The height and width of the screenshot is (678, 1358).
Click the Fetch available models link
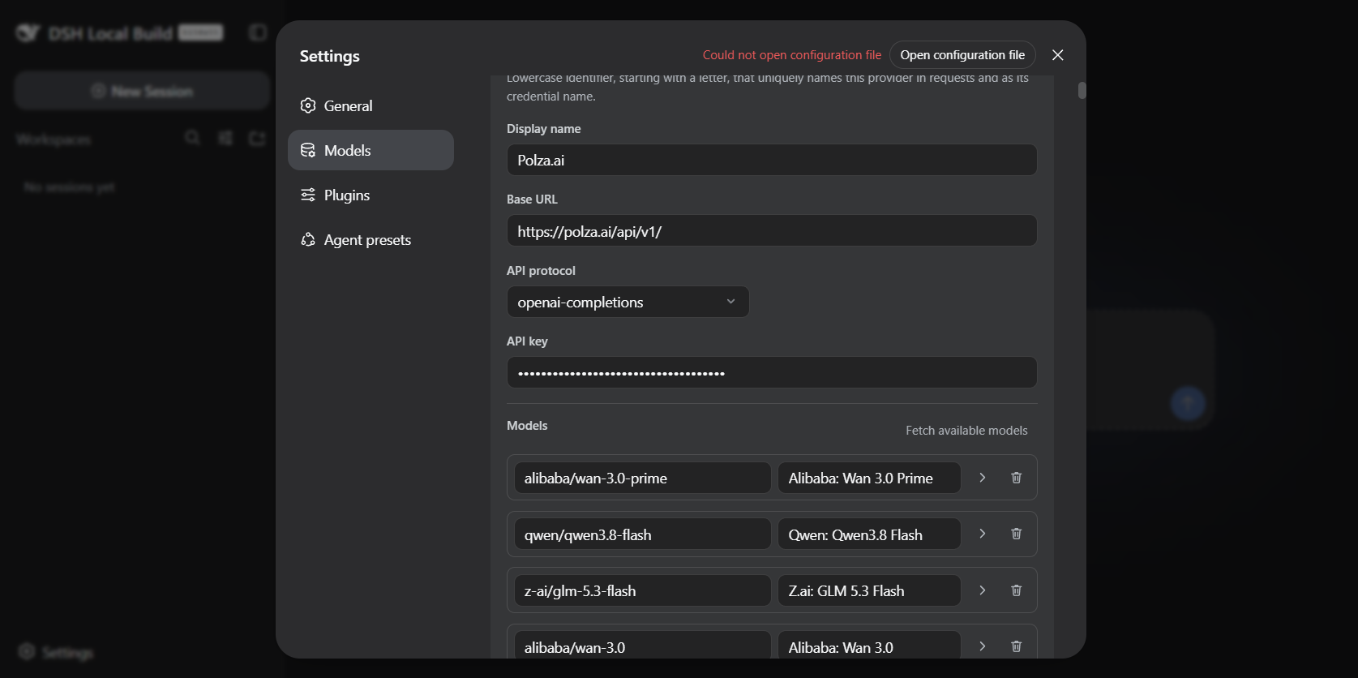click(966, 431)
